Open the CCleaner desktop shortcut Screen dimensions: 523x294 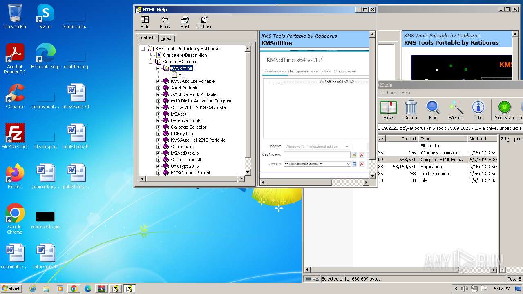pos(15,96)
